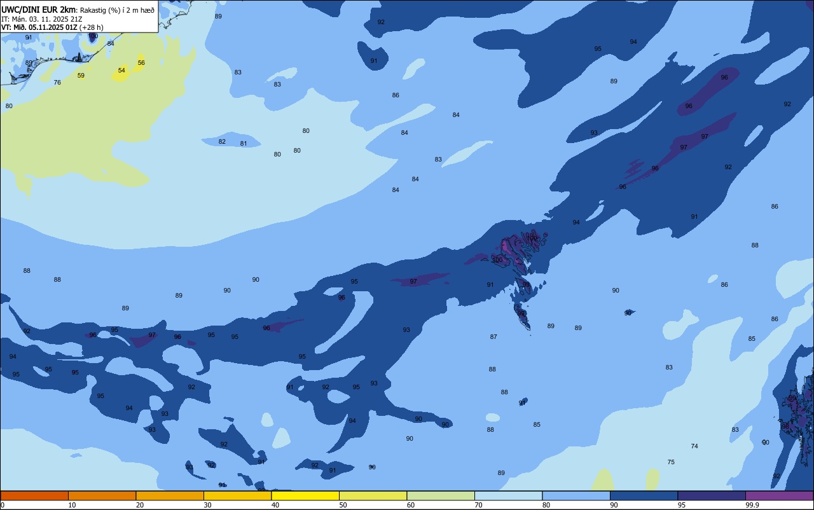This screenshot has width=814, height=510.
Task: Click the humidity value 54 on the map
Action: click(x=121, y=71)
